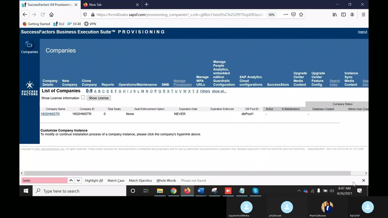Screen dimensions: 388x218
Task: Click the show all... link
Action: (x=219, y=91)
